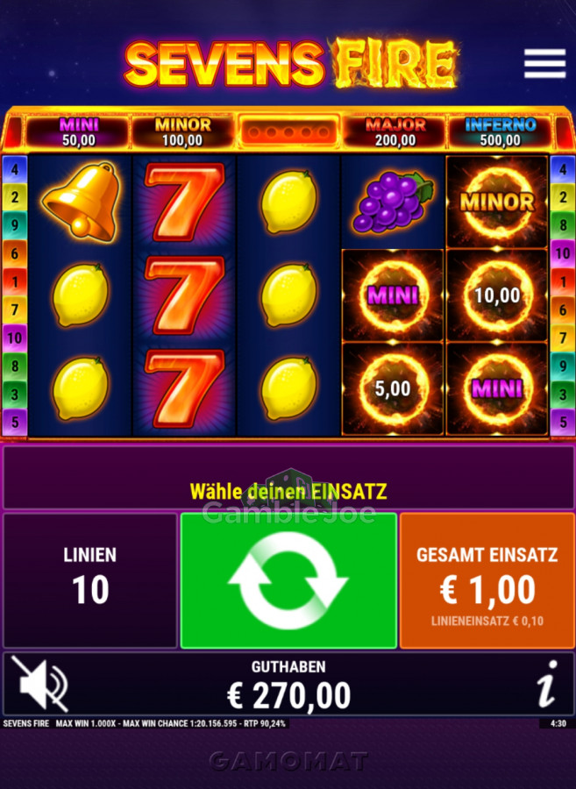Select the MINI jackpot panel

[x=79, y=132]
